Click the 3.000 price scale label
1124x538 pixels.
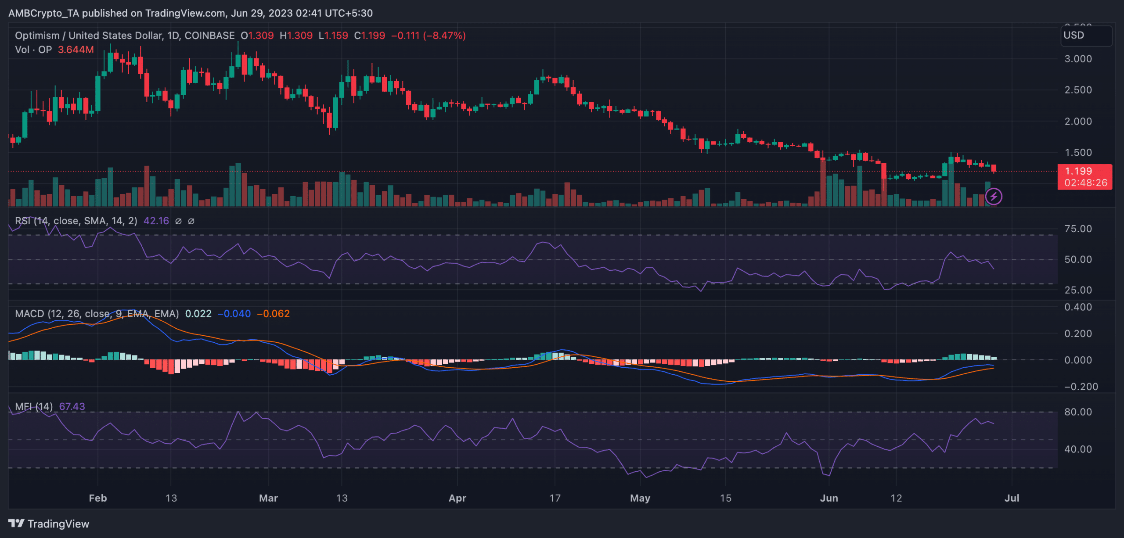point(1078,59)
